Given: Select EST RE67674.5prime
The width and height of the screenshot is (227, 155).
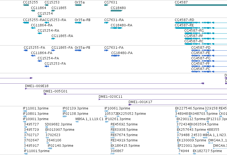Looking at the screenshot, I should (113, 138).
